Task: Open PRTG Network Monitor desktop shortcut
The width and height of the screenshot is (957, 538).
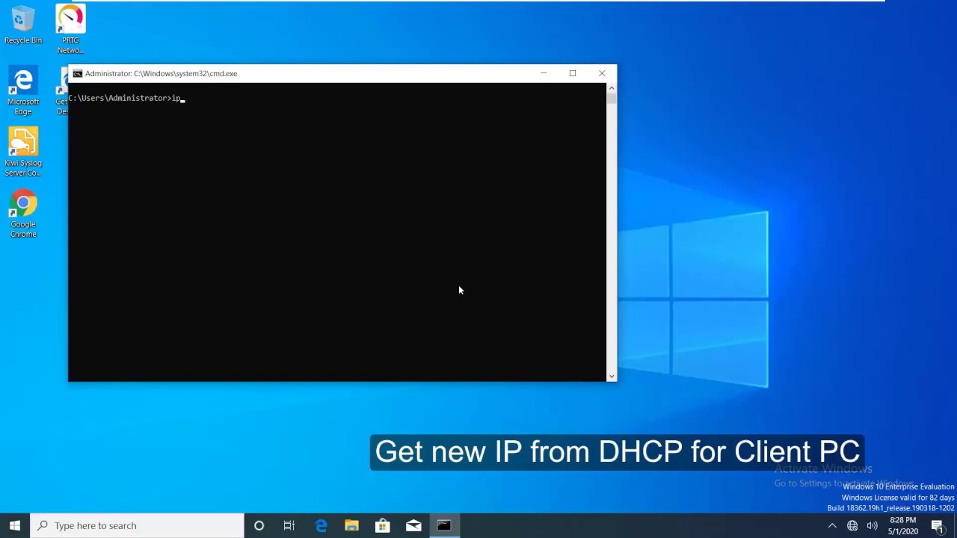Action: pos(70,30)
